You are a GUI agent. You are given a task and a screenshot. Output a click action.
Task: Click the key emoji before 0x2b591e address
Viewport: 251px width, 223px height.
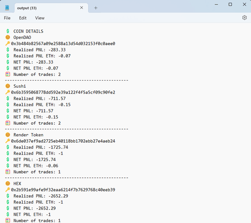point(8,190)
